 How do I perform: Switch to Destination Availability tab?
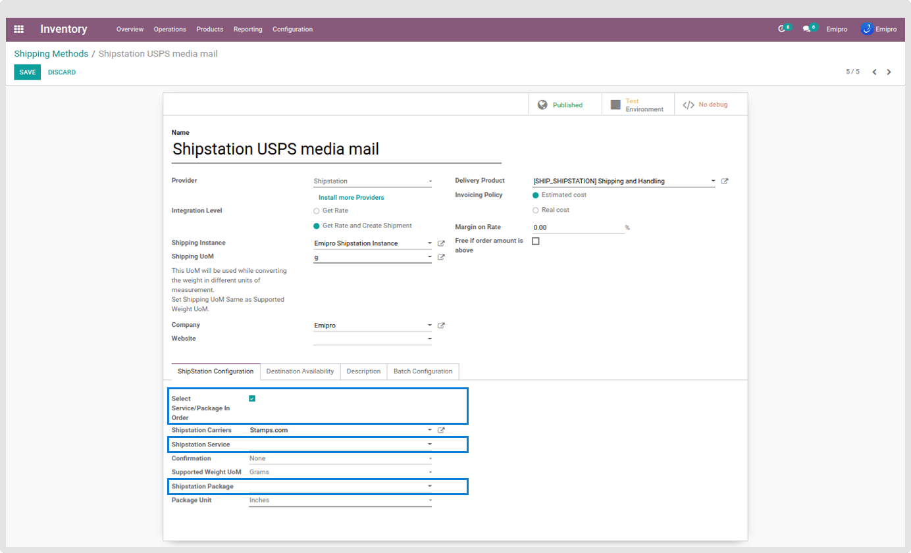300,372
